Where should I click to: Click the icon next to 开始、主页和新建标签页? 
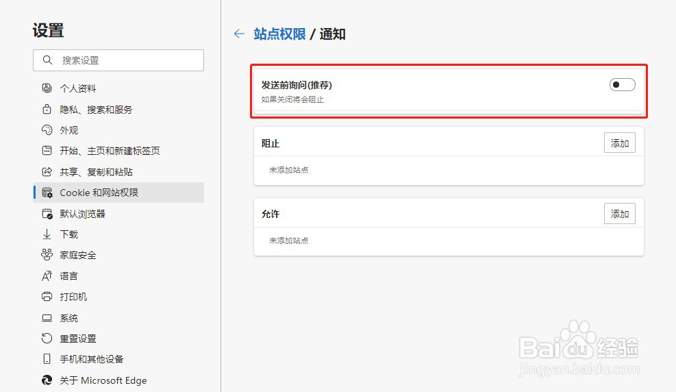[47, 151]
